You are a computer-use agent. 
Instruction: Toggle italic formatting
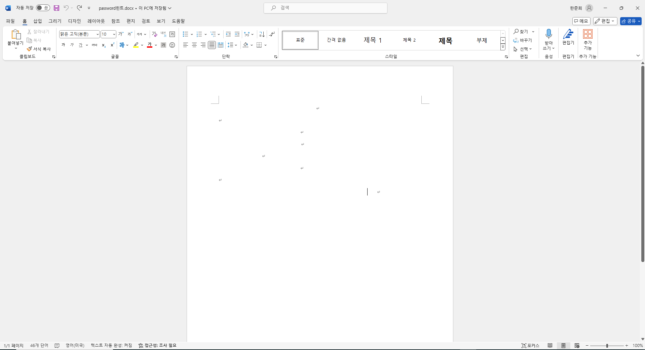[72, 45]
